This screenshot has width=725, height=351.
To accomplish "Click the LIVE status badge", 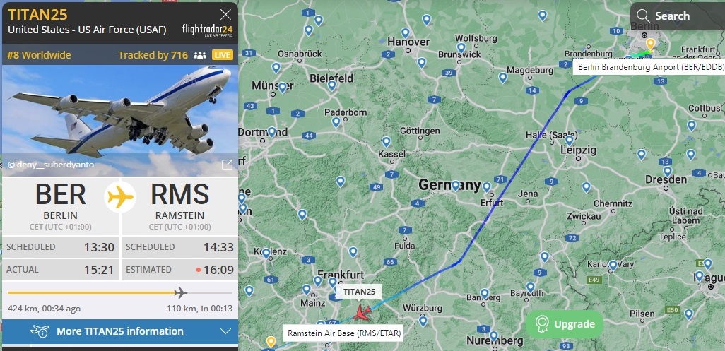I will (x=223, y=55).
